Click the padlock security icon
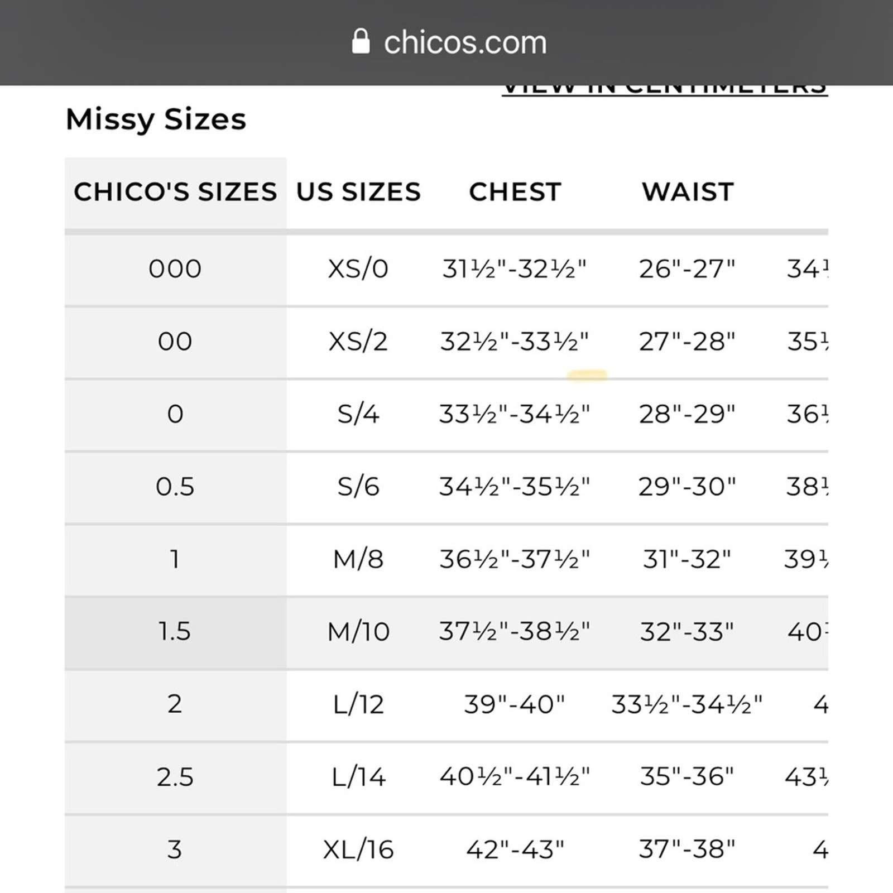 pos(361,41)
